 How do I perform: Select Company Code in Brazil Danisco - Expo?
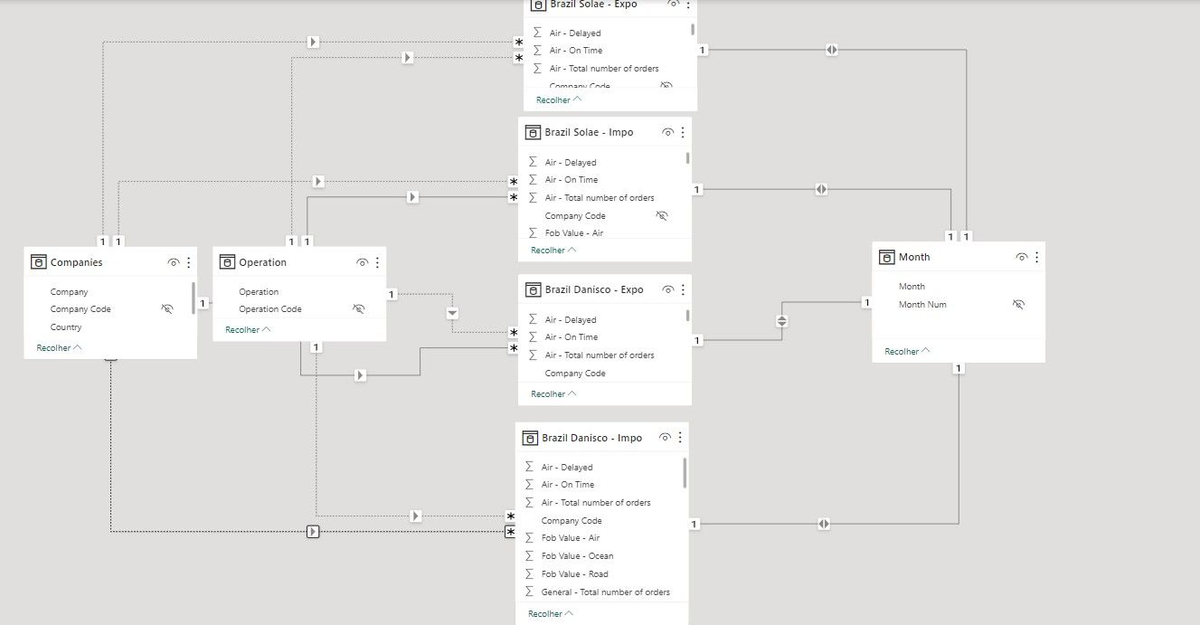coord(575,373)
